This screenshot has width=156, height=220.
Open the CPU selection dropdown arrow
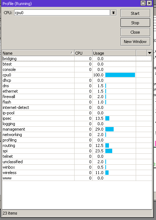[x=114, y=13]
